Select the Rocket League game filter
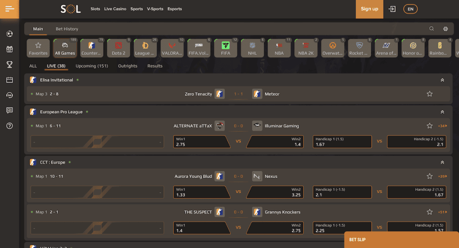The image size is (459, 248). pyautogui.click(x=359, y=48)
